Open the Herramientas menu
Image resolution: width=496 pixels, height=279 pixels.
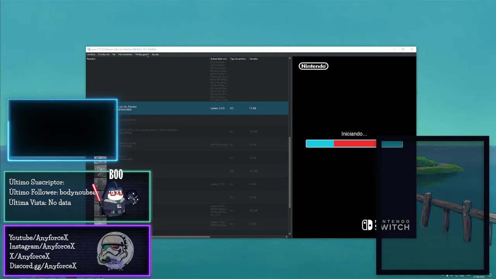(125, 55)
